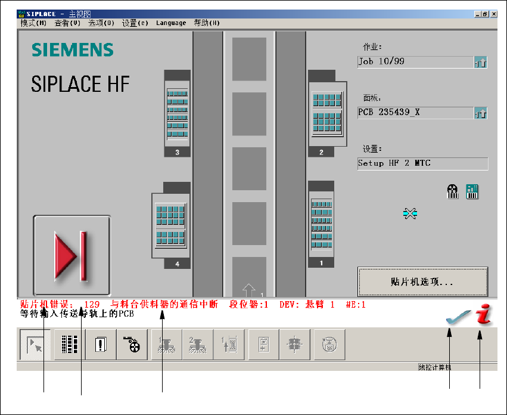
Task: Minimize the SIPLACE window
Action: point(477,14)
